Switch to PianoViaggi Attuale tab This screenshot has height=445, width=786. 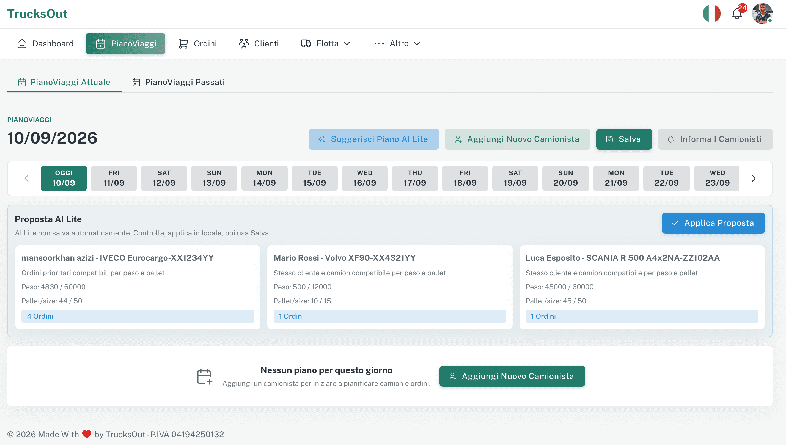[x=64, y=82]
